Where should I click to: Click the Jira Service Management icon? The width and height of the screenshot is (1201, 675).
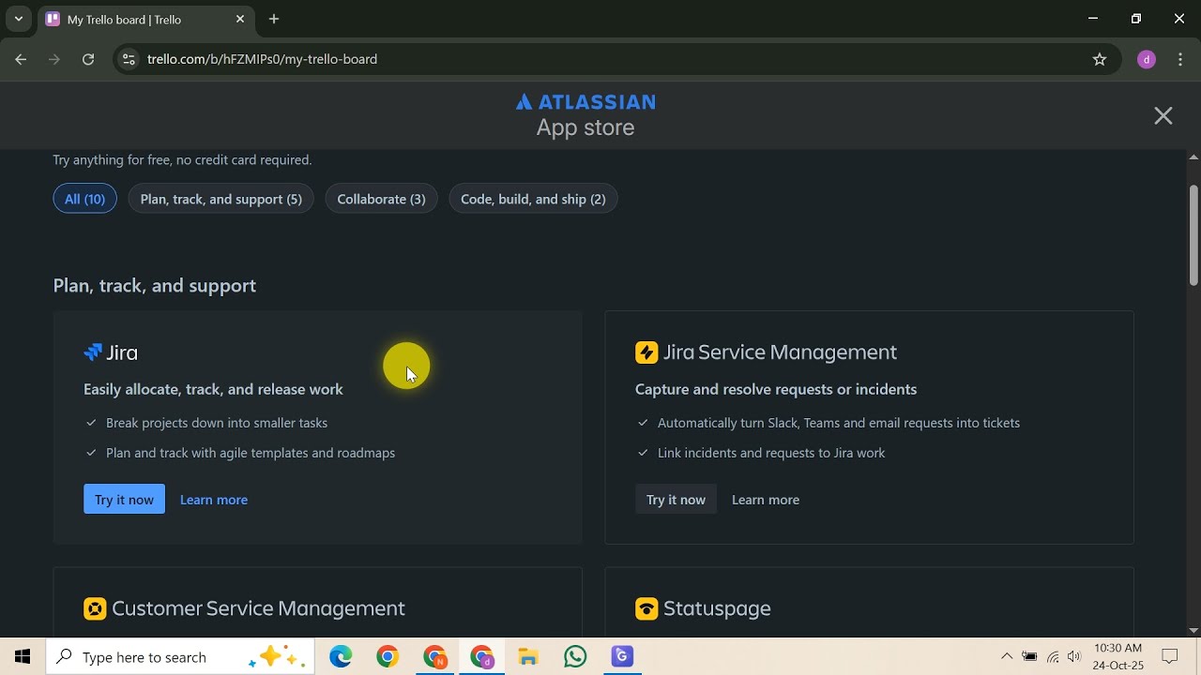(x=646, y=352)
